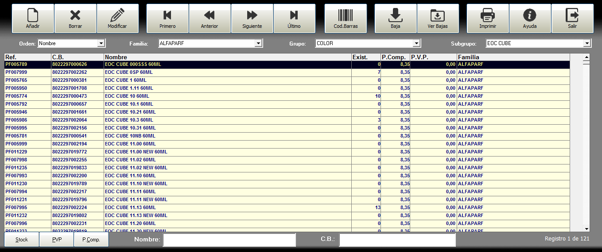Edit record using Modificar pencil button

click(117, 19)
